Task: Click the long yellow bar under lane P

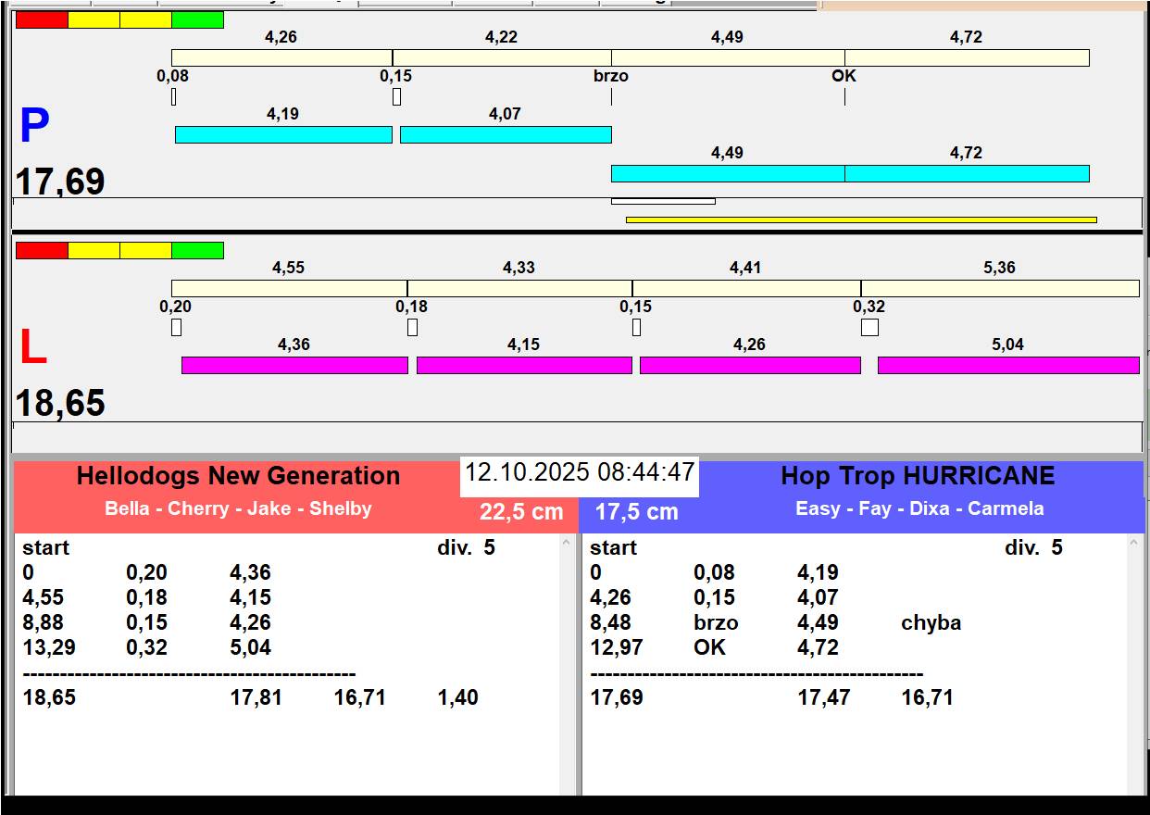Action: coord(861,220)
